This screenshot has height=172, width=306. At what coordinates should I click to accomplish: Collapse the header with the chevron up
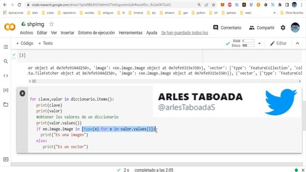(297, 43)
